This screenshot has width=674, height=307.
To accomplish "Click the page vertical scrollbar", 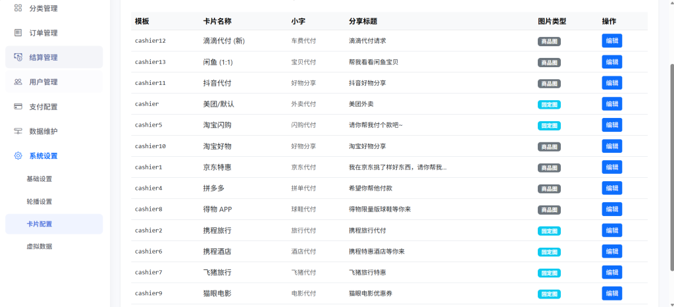I will pyautogui.click(x=672, y=168).
